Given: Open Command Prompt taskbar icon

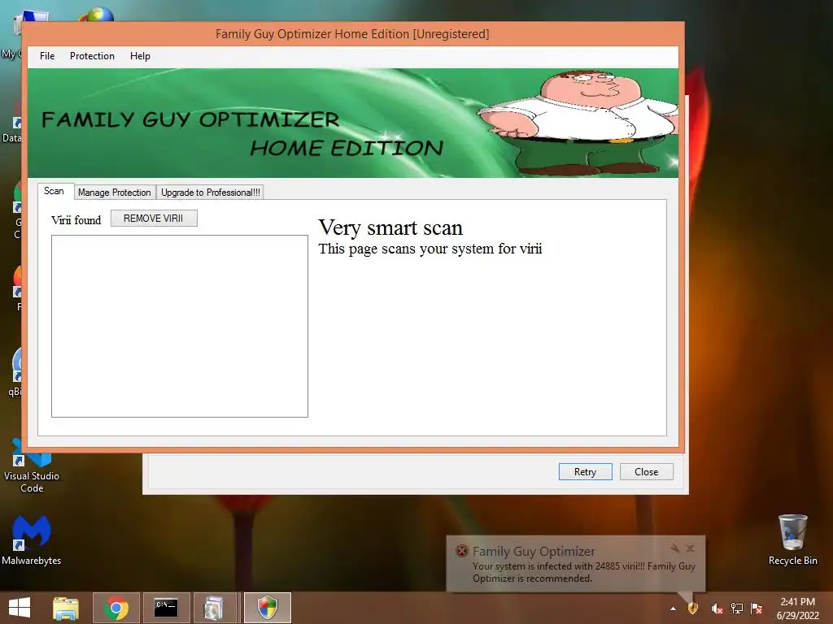Looking at the screenshot, I should coord(166,608).
